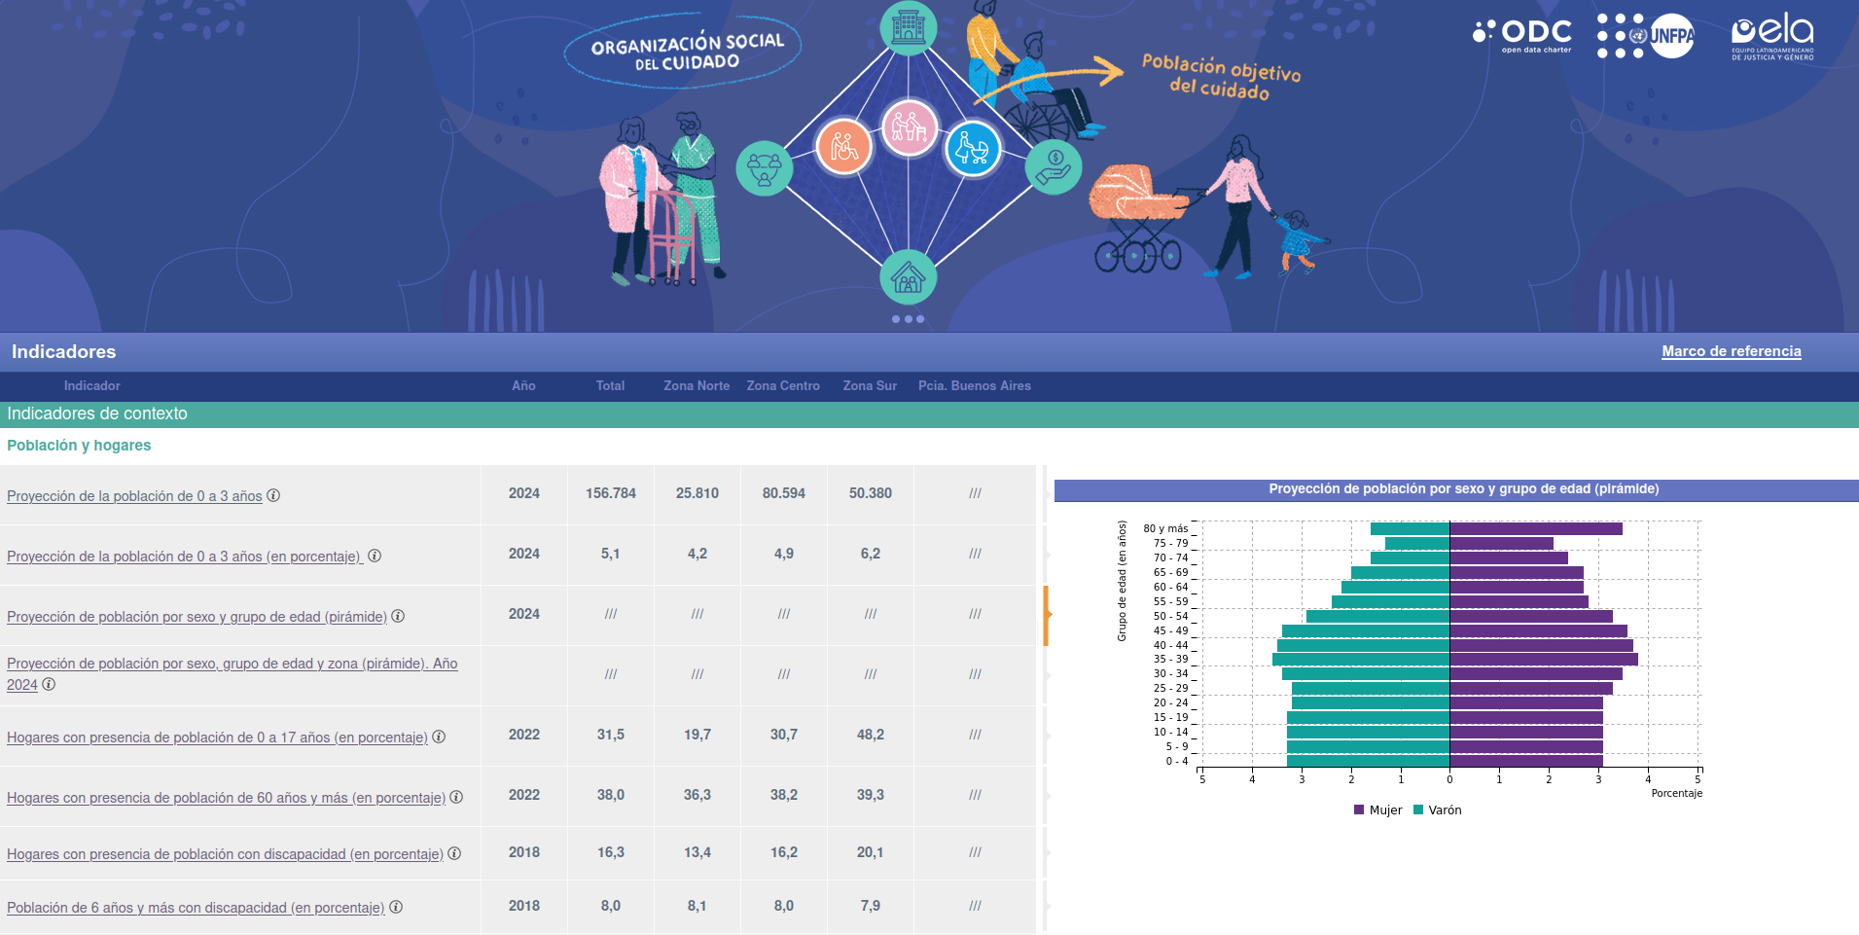Viewport: 1859px width, 935px height.
Task: Click the building icon atop the diagram
Action: coord(908,26)
